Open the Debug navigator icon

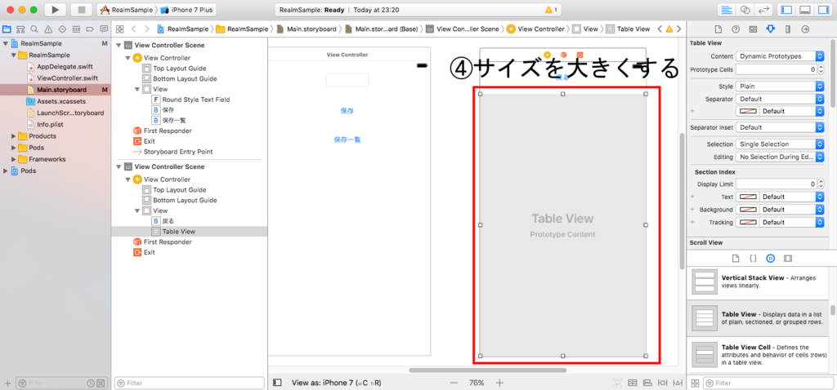[76, 29]
